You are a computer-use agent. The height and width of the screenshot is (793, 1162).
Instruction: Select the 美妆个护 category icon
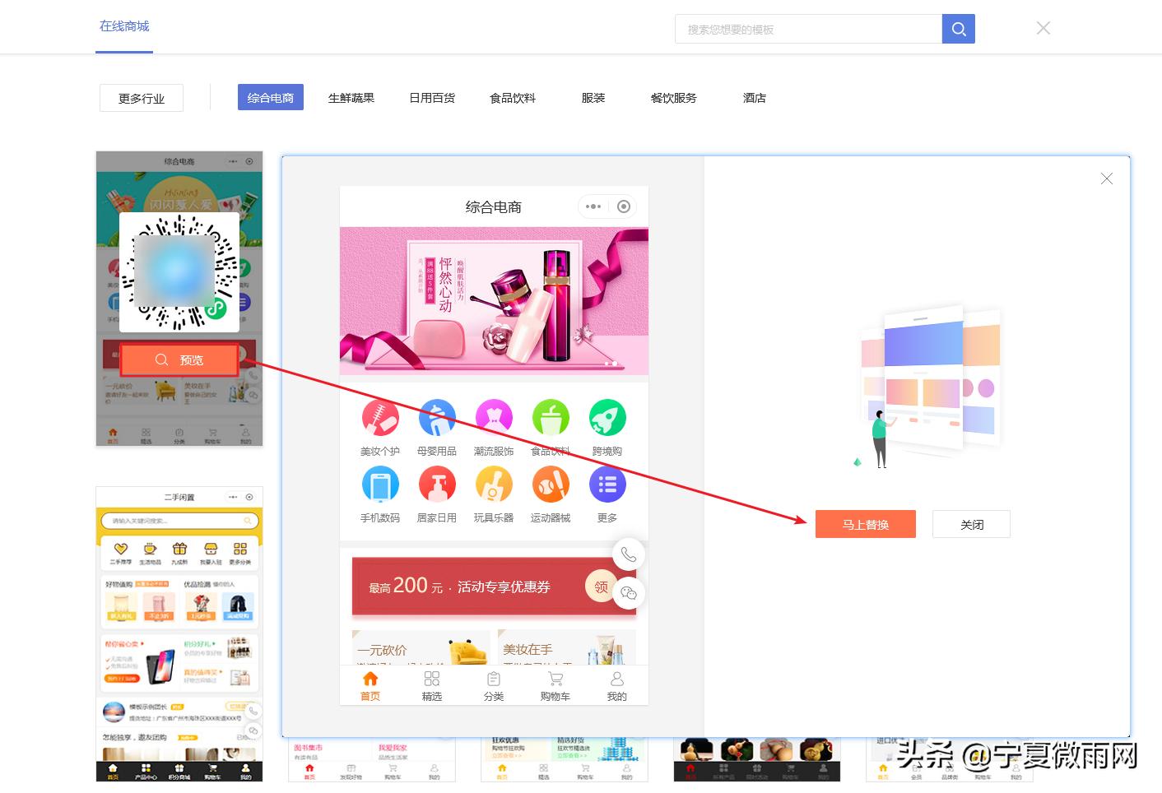[380, 417]
